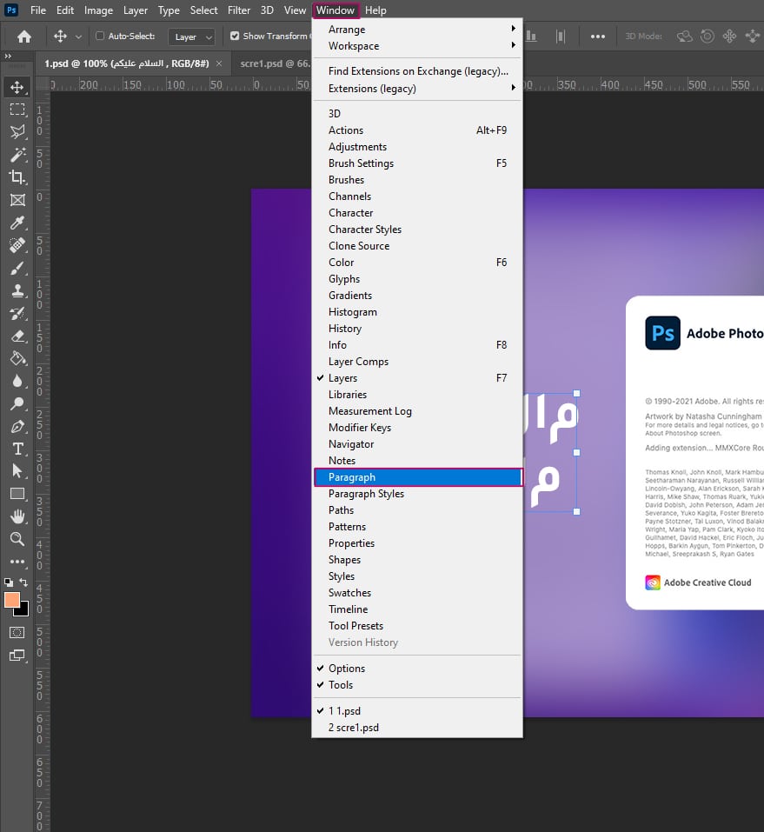Select the Blur tool
This screenshot has width=764, height=832.
[x=17, y=381]
